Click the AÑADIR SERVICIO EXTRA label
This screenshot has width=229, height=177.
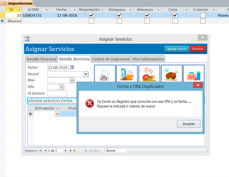[50, 101]
